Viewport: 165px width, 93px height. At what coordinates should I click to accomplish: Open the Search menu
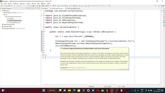click(x=28, y=4)
